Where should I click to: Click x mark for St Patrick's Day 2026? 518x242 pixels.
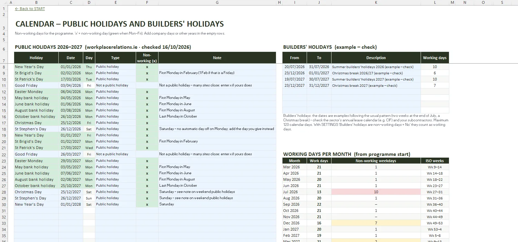tap(147, 79)
